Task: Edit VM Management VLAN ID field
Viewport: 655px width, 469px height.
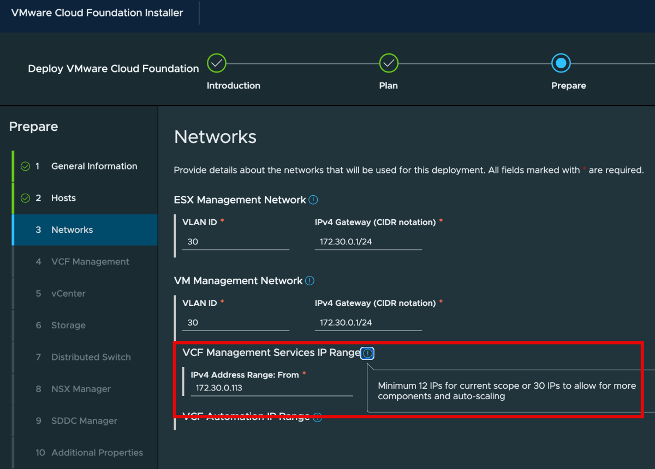Action: [236, 322]
